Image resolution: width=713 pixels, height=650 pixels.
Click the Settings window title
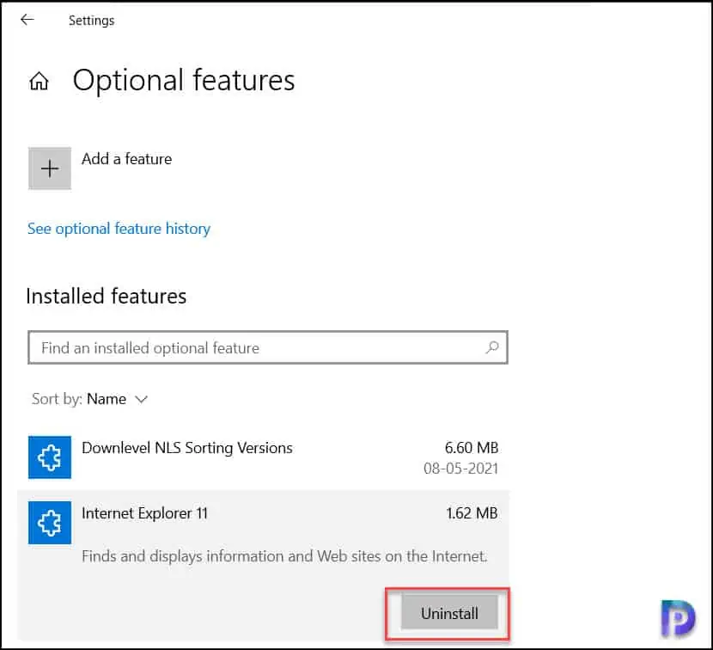(91, 21)
